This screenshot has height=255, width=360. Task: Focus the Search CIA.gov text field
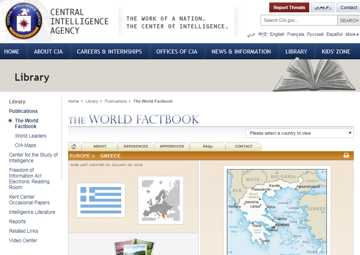(x=299, y=21)
